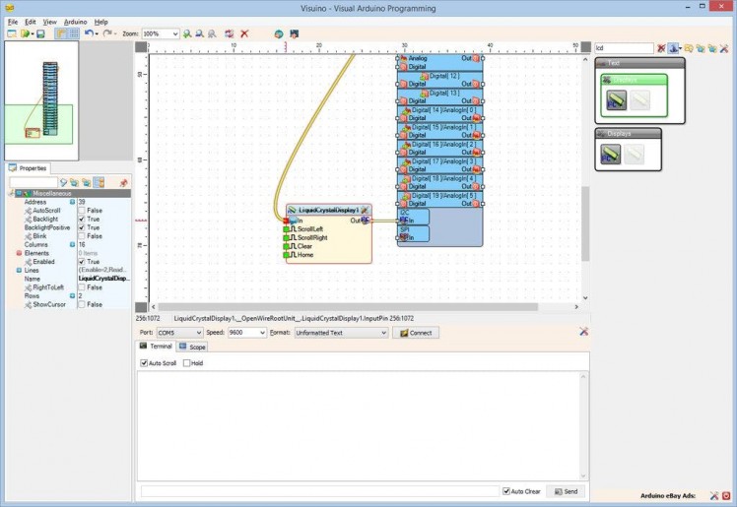The image size is (737, 507).
Task: Open the Port COM5 dropdown
Action: 196,333
